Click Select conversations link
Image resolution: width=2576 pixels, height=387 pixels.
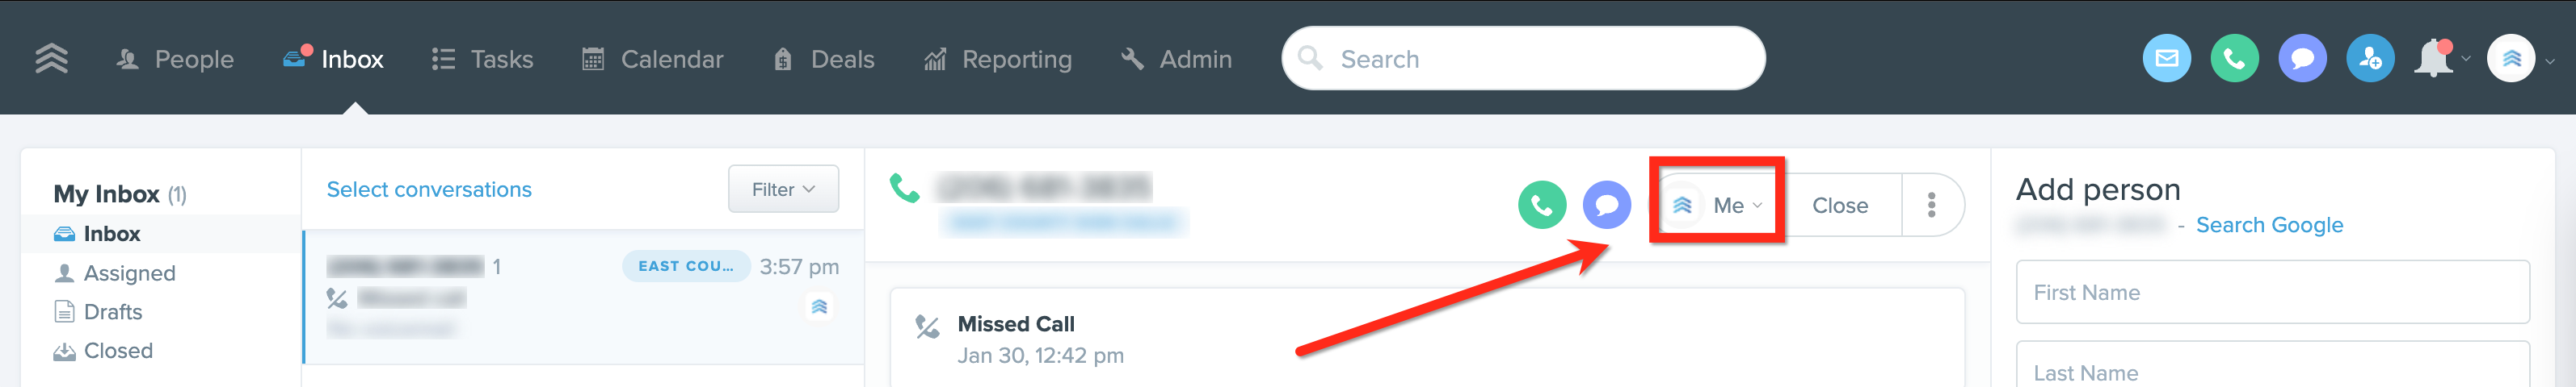pyautogui.click(x=429, y=189)
